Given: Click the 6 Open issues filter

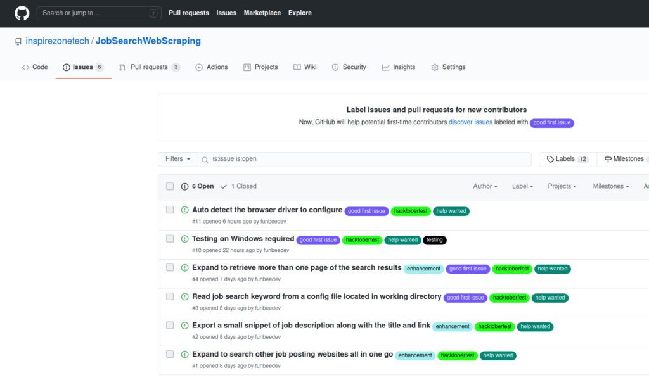Looking at the screenshot, I should pyautogui.click(x=198, y=186).
